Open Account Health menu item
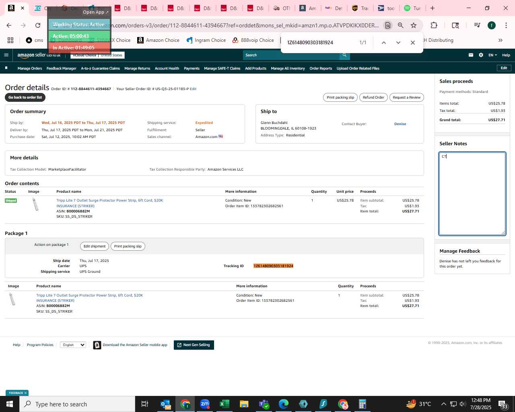This screenshot has height=412, width=515. (x=167, y=68)
